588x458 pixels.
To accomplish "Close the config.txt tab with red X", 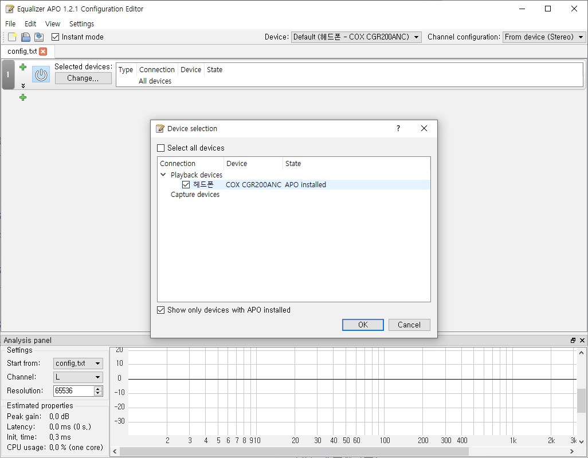I will (x=43, y=52).
